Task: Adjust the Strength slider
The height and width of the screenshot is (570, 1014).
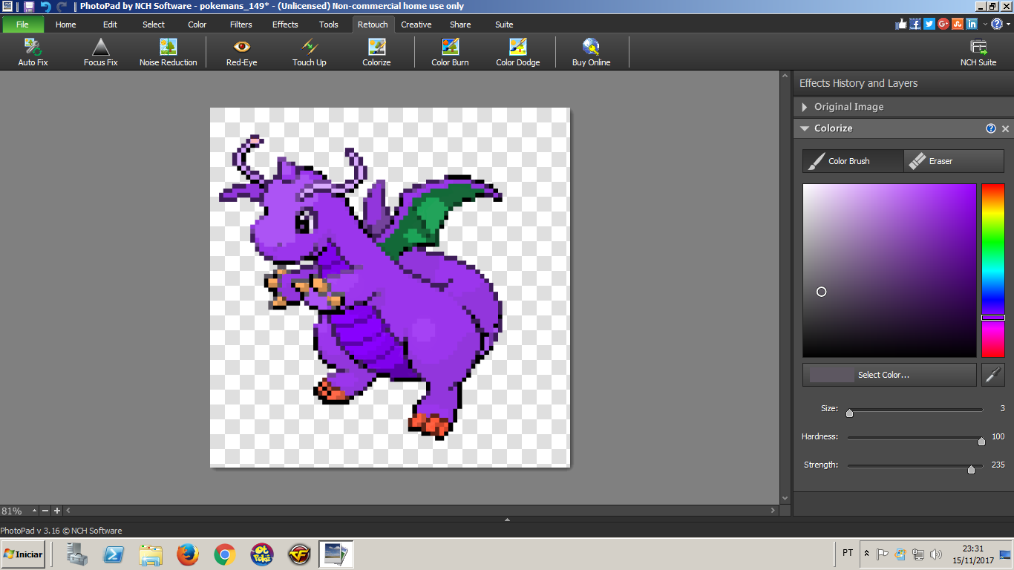Action: pos(915,465)
